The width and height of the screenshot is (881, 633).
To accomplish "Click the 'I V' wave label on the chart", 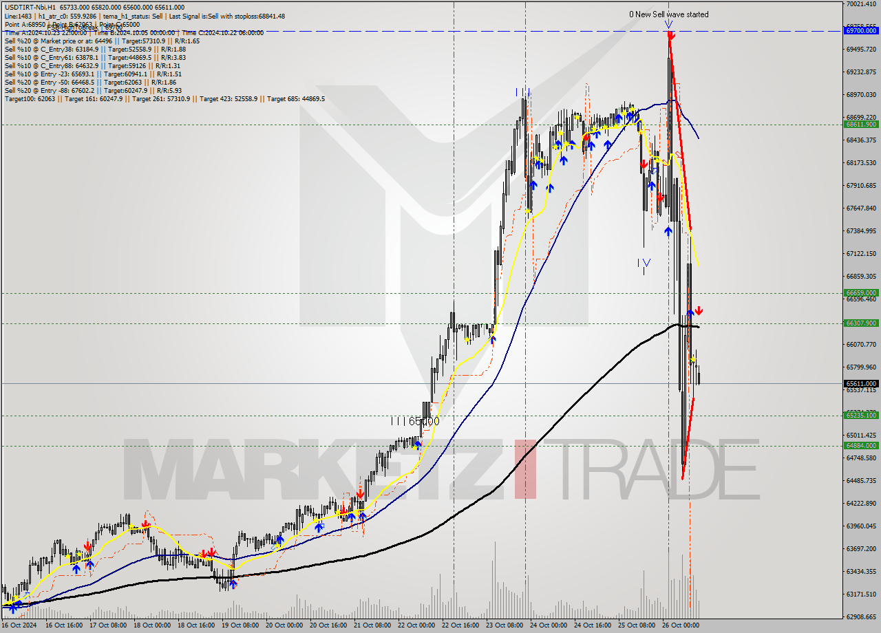I will [x=644, y=262].
